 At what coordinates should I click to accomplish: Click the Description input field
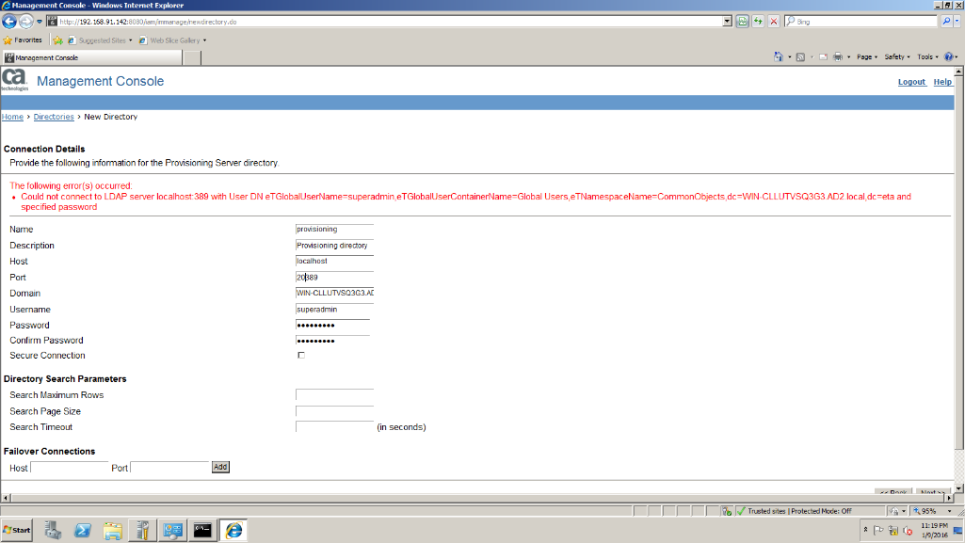point(334,246)
